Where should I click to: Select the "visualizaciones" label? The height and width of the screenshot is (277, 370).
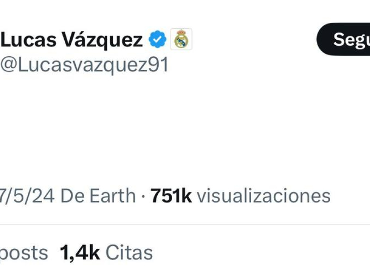(264, 196)
